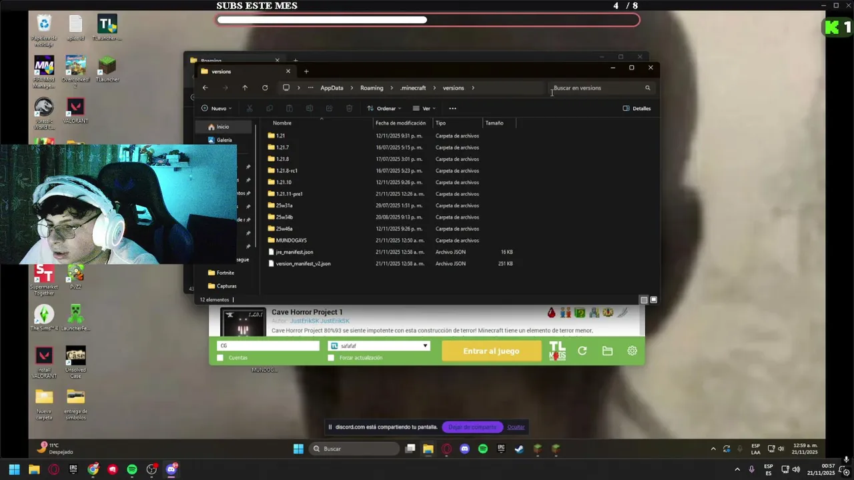Switch to large thumbnails view in status bar

click(x=654, y=300)
